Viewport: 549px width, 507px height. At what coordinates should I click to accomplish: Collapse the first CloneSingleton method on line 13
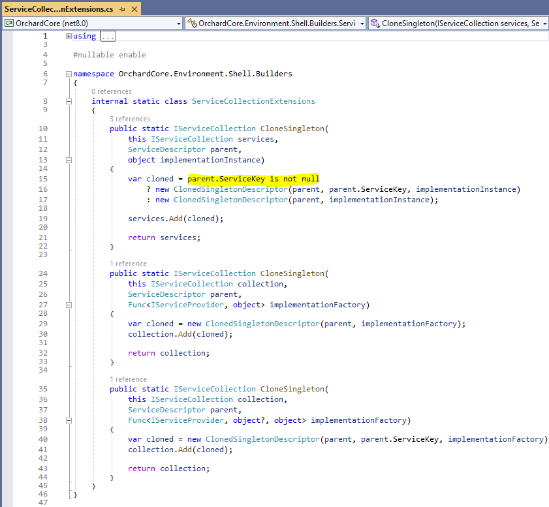[x=69, y=160]
